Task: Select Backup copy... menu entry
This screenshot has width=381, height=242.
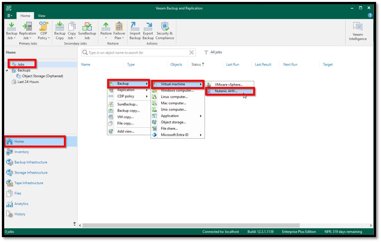Action: point(129,110)
